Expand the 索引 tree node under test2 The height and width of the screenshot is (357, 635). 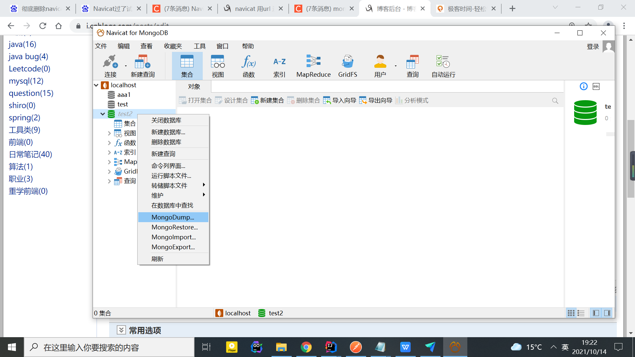click(x=109, y=152)
